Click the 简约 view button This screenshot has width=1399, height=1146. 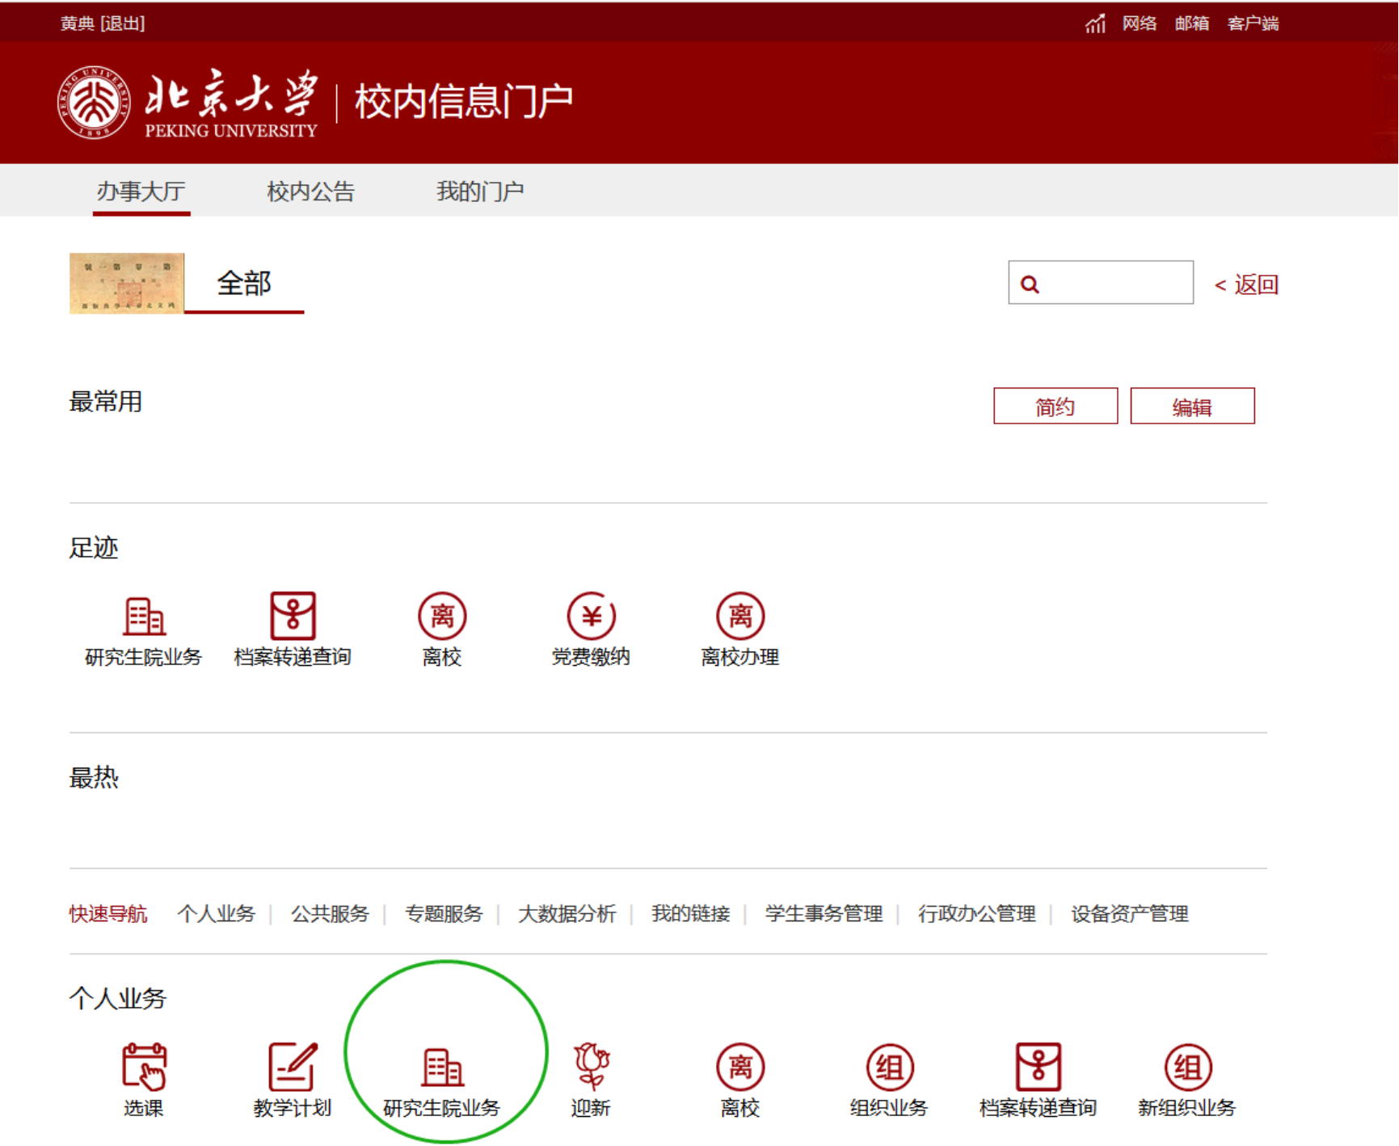[1055, 407]
